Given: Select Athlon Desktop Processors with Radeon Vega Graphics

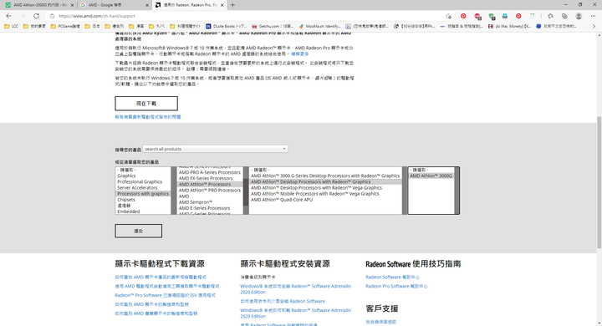Looking at the screenshot, I should [316, 188].
